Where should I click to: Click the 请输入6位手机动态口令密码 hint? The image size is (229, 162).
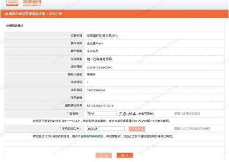point(192,128)
